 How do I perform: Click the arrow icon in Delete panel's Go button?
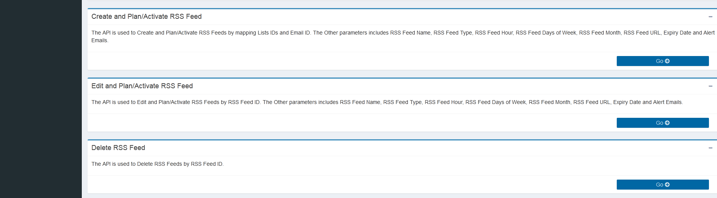point(667,185)
